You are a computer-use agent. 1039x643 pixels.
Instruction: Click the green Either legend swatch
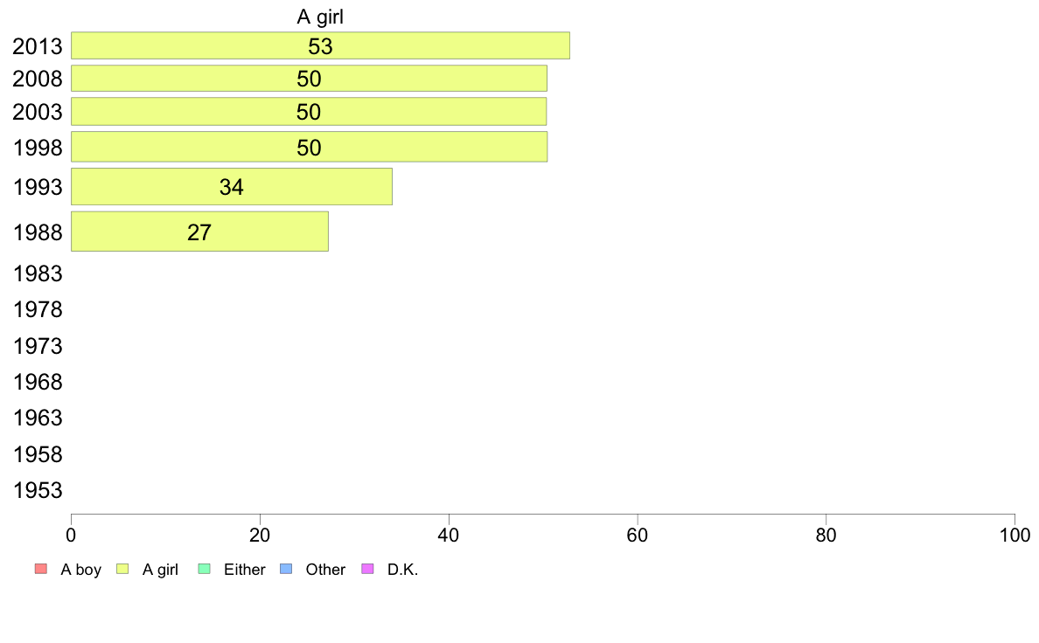click(x=204, y=569)
